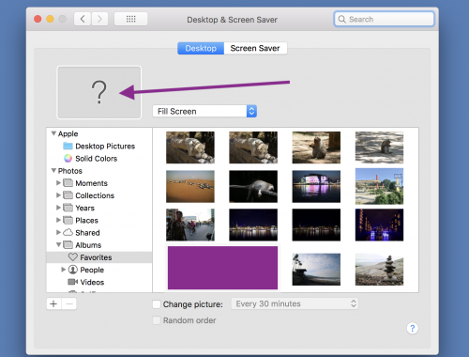Show all preferences grid button

coord(130,19)
